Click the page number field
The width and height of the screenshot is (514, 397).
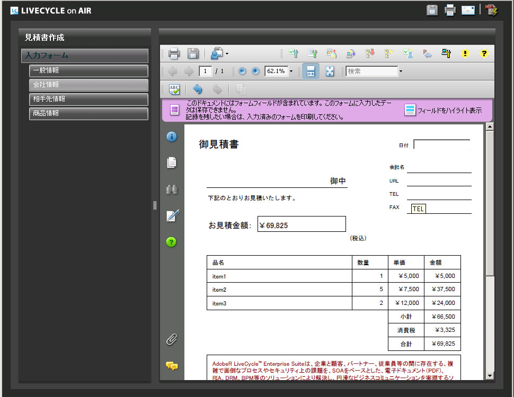(x=205, y=71)
